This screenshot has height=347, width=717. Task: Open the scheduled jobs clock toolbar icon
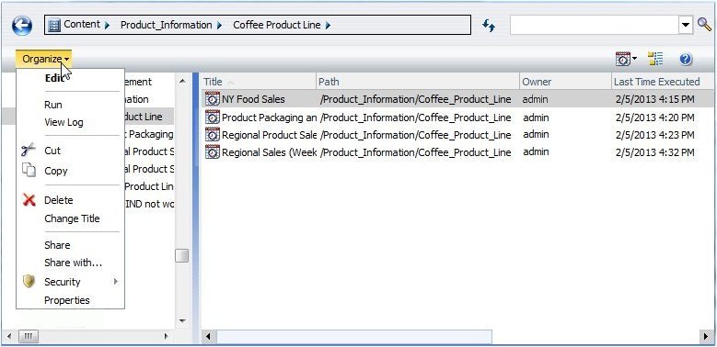click(x=626, y=59)
